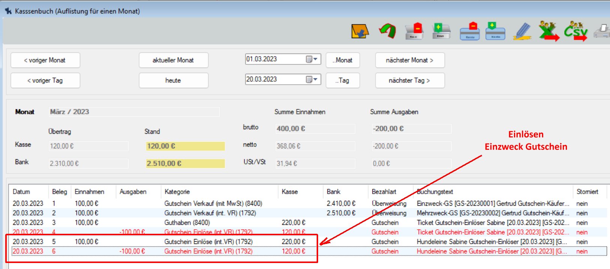Click into the 'Kasse' Stand 120,00 € field

(x=185, y=146)
